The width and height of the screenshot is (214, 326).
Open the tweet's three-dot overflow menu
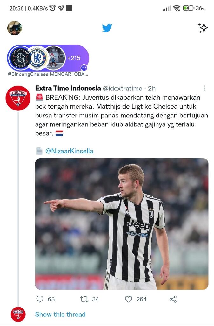tap(205, 88)
